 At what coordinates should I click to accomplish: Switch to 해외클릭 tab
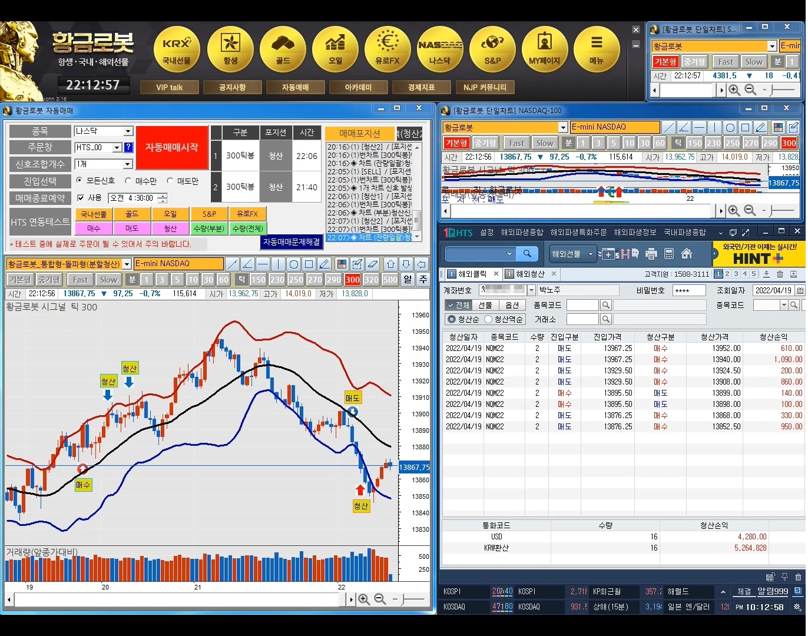tap(473, 274)
